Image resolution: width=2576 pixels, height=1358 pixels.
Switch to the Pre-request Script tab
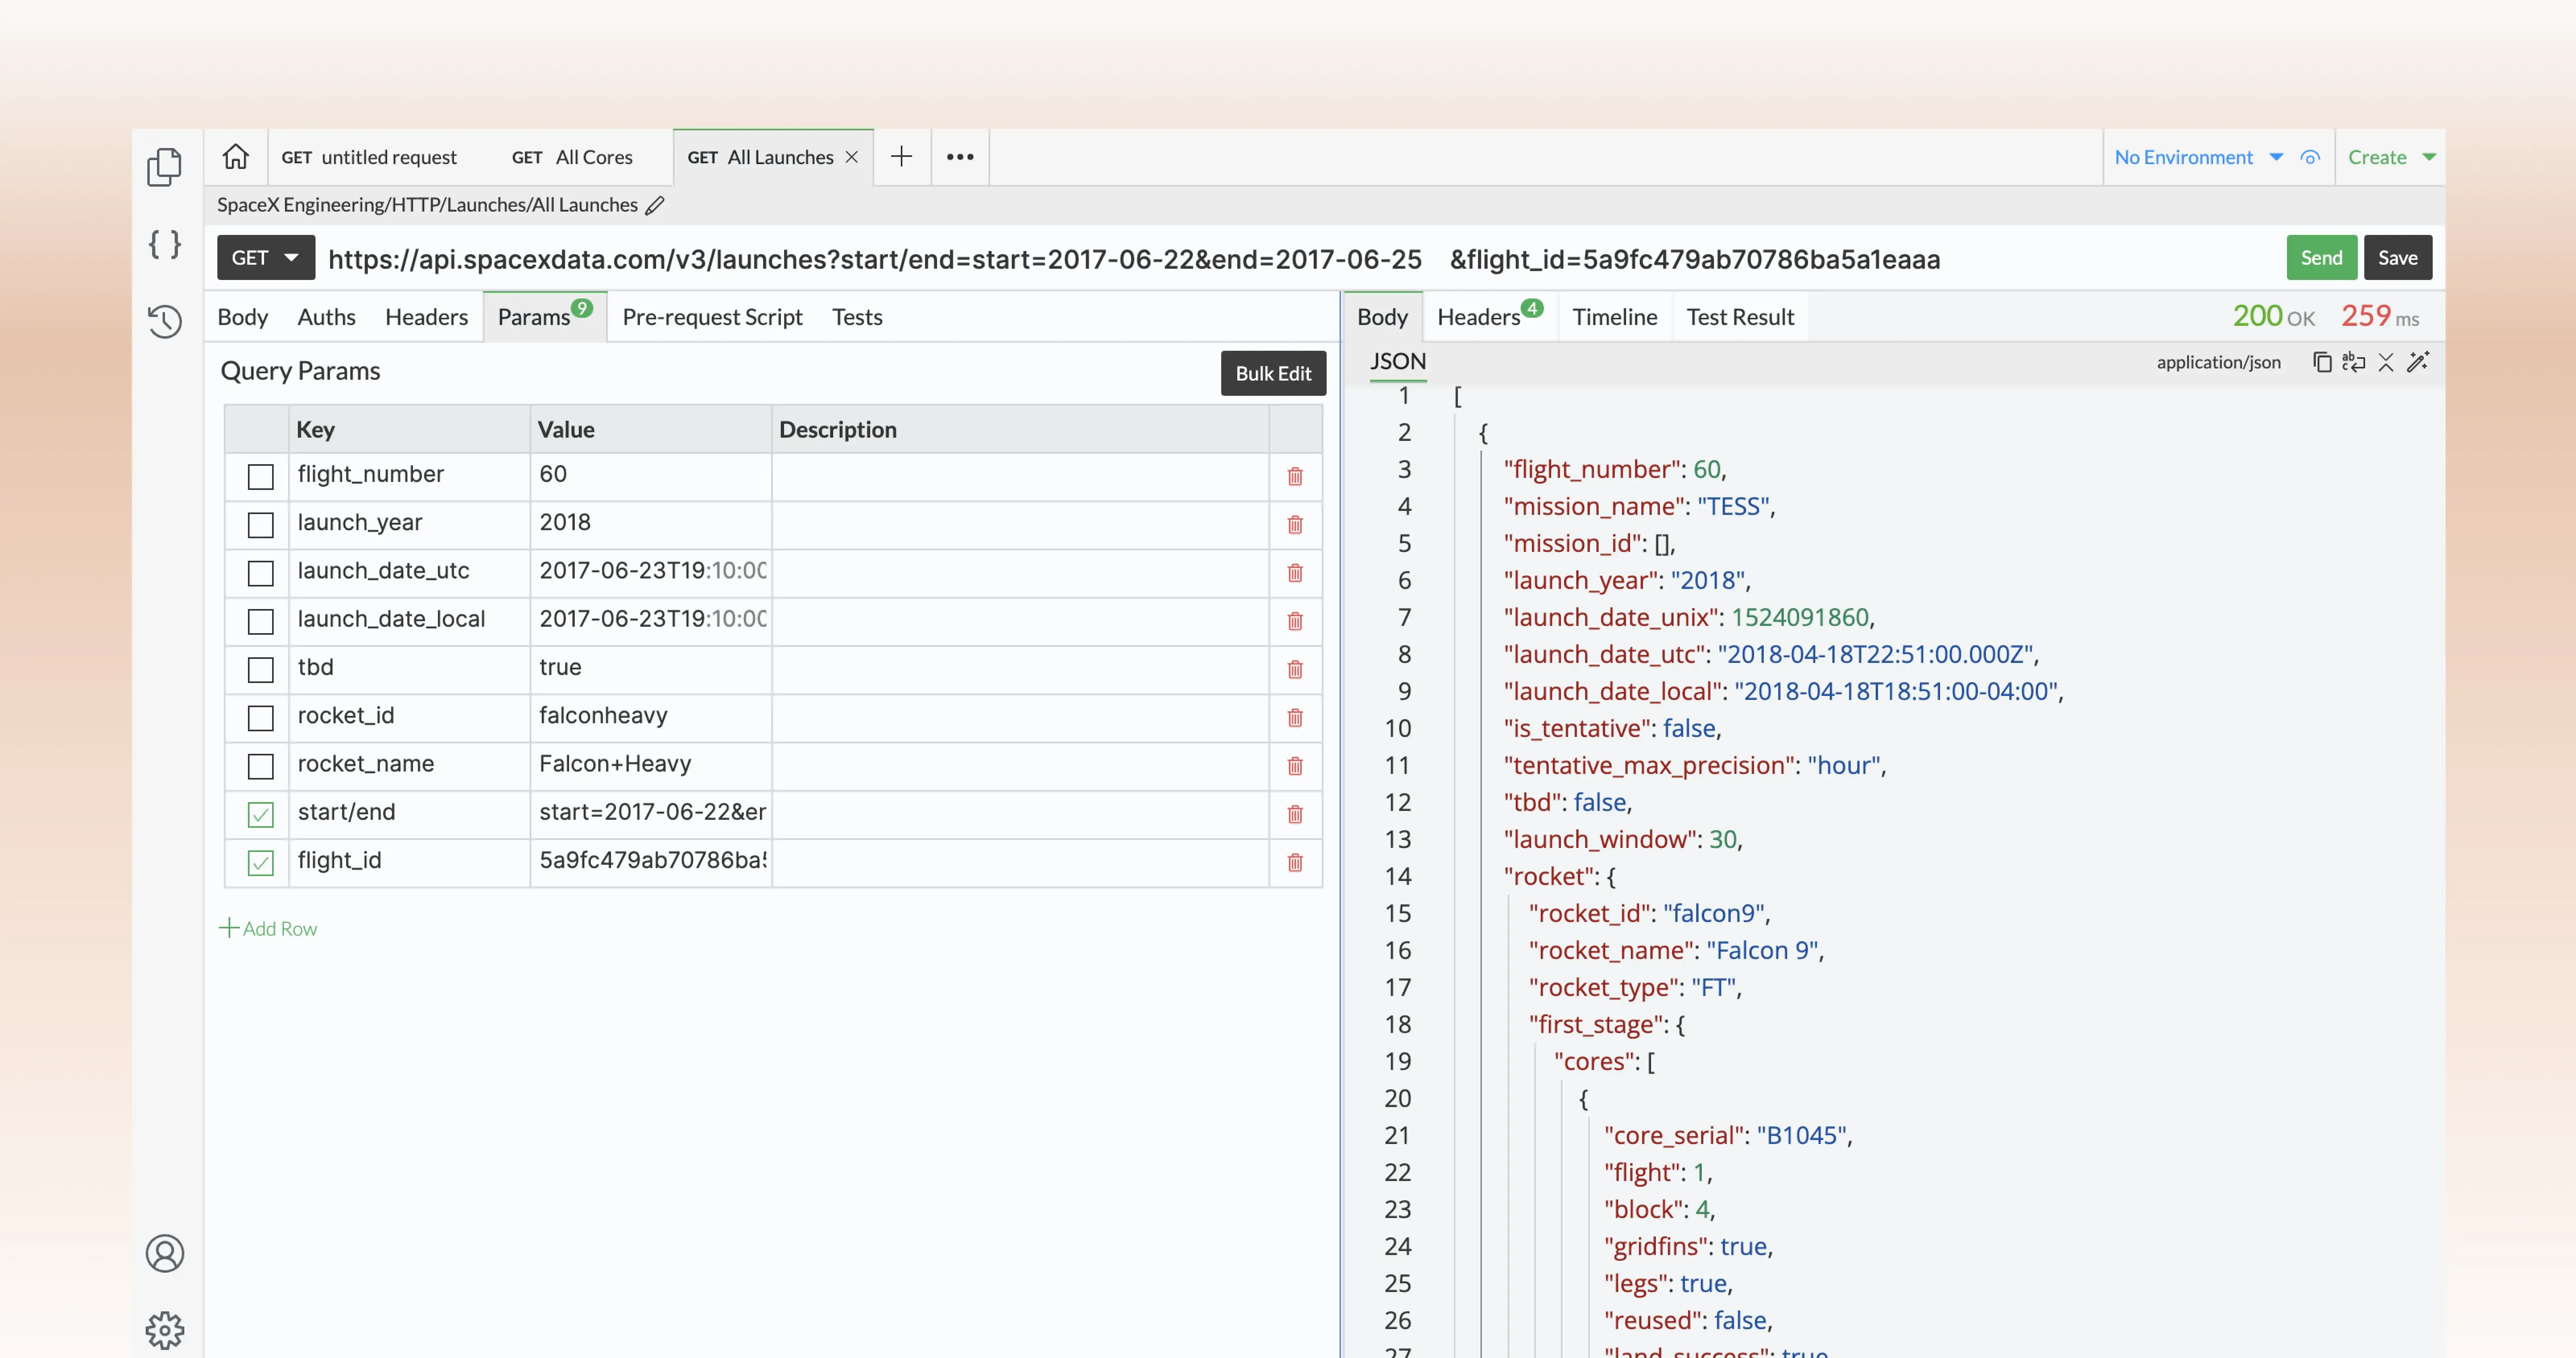pyautogui.click(x=712, y=317)
